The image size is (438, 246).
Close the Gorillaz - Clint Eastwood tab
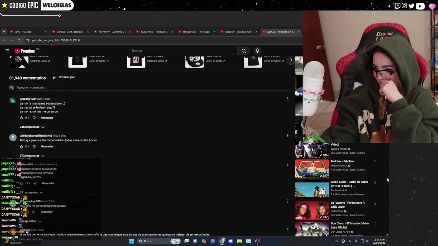point(88,32)
